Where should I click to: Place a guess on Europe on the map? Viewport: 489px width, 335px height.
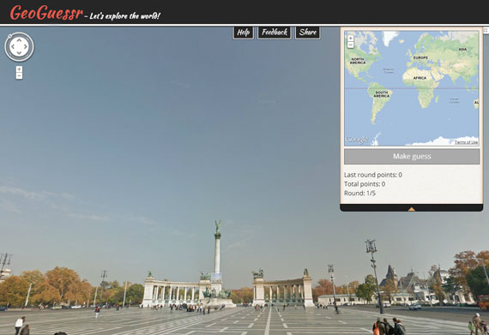pyautogui.click(x=420, y=57)
